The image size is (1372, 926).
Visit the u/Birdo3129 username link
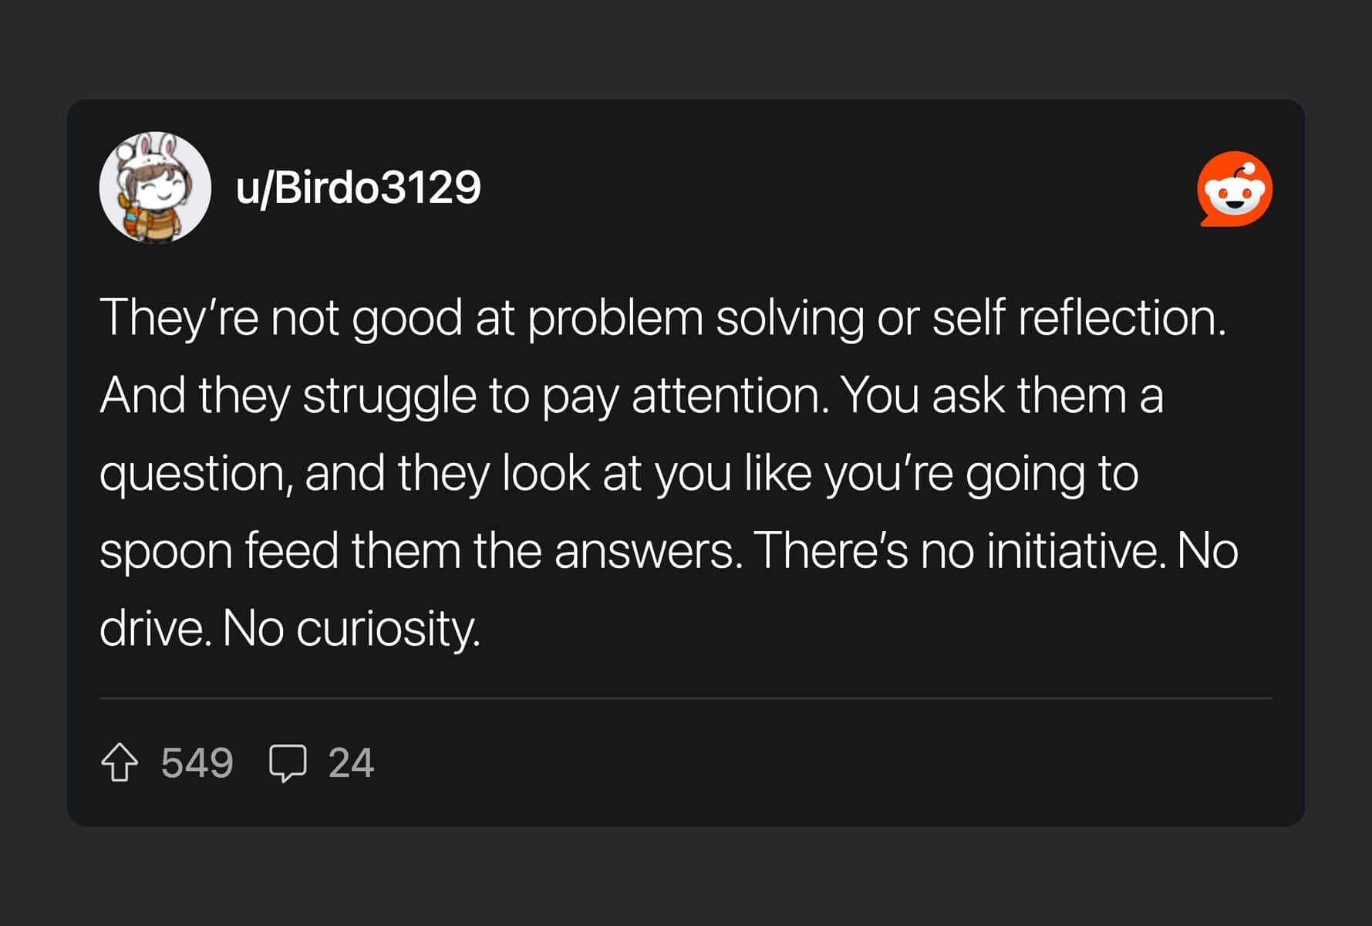tap(358, 188)
